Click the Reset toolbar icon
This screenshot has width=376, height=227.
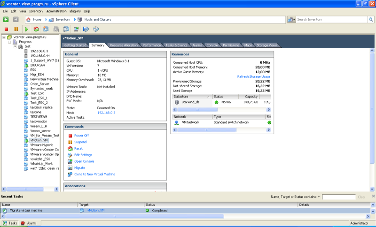pyautogui.click(x=36, y=29)
